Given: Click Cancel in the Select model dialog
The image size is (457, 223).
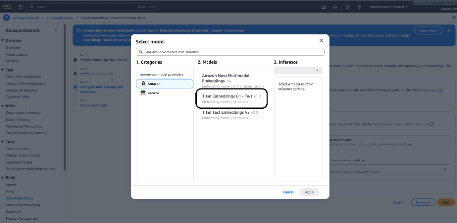Looking at the screenshot, I should point(288,192).
